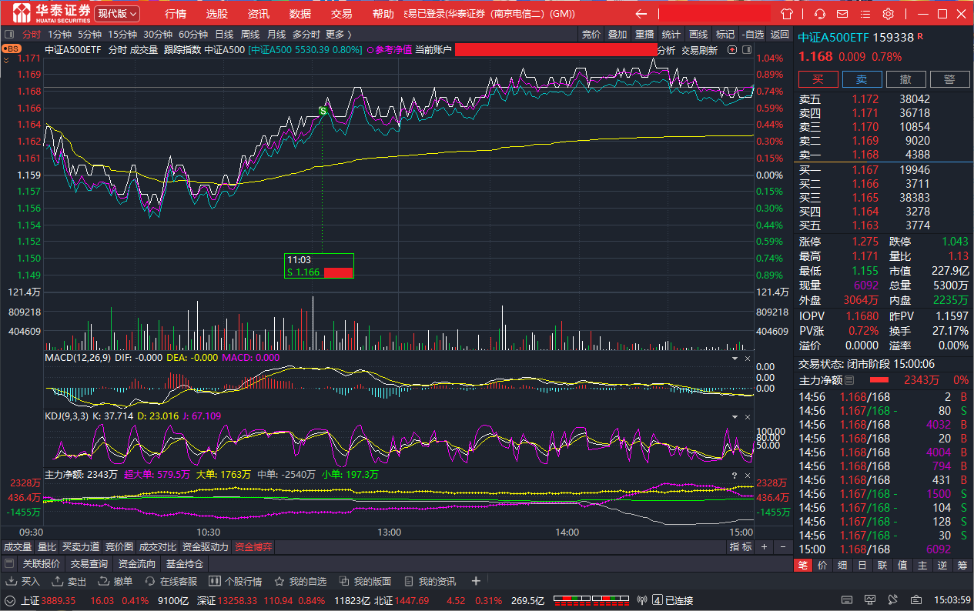974x611 pixels.
Task: Toggle the 参考净值 reference NAV indicator
Action: coord(390,50)
